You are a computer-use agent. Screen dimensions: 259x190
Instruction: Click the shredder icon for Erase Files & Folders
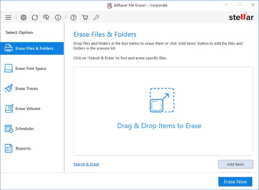8,48
